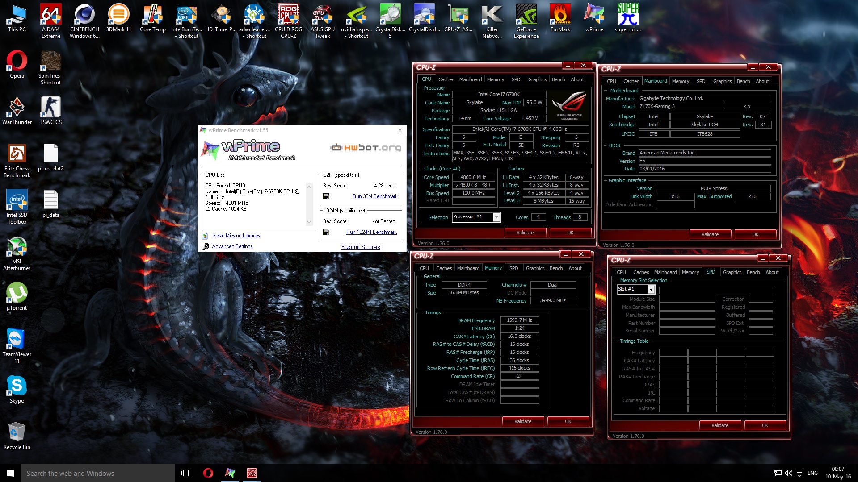Open the Bench tab in Memory CPU-Z window
This screenshot has width=858, height=482.
(x=556, y=268)
